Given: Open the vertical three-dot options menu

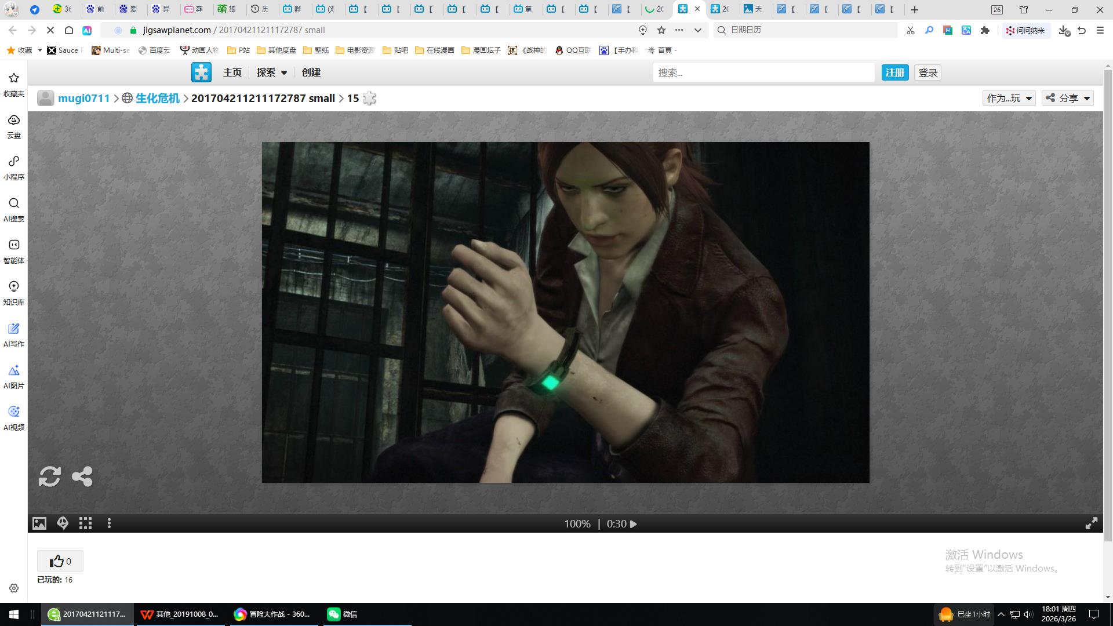Looking at the screenshot, I should click(x=109, y=523).
